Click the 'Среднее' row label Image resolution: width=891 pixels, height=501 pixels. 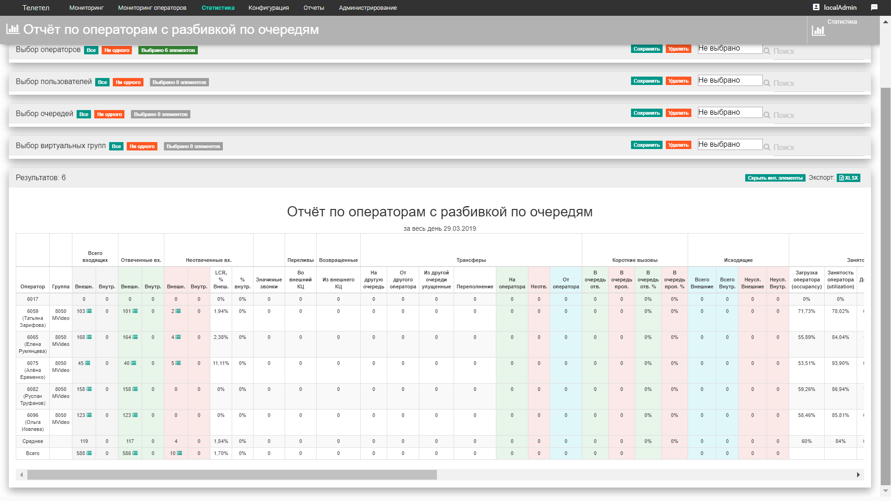(x=33, y=441)
